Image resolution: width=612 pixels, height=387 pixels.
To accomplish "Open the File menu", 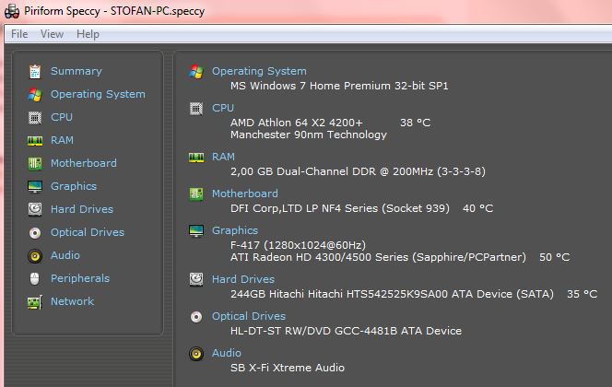I will click(19, 34).
